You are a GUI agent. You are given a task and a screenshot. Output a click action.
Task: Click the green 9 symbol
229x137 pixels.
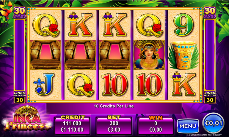tap(184, 25)
